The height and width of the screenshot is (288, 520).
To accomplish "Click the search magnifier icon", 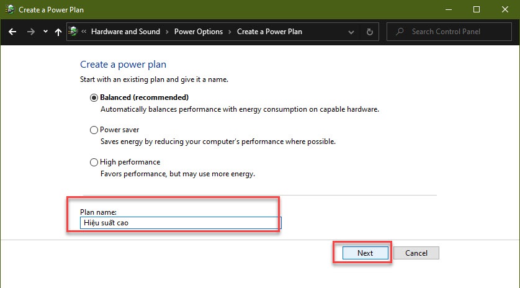I will [400, 32].
